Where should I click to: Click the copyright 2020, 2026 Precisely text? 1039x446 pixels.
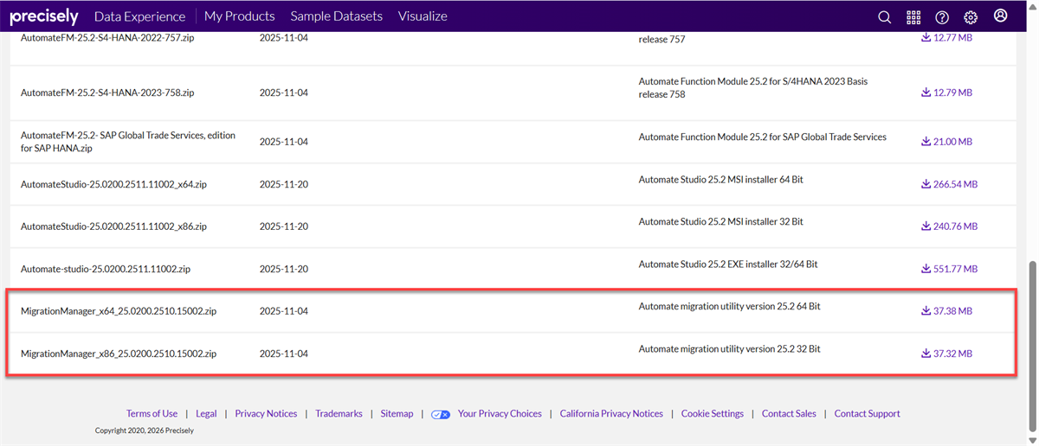[x=145, y=430]
